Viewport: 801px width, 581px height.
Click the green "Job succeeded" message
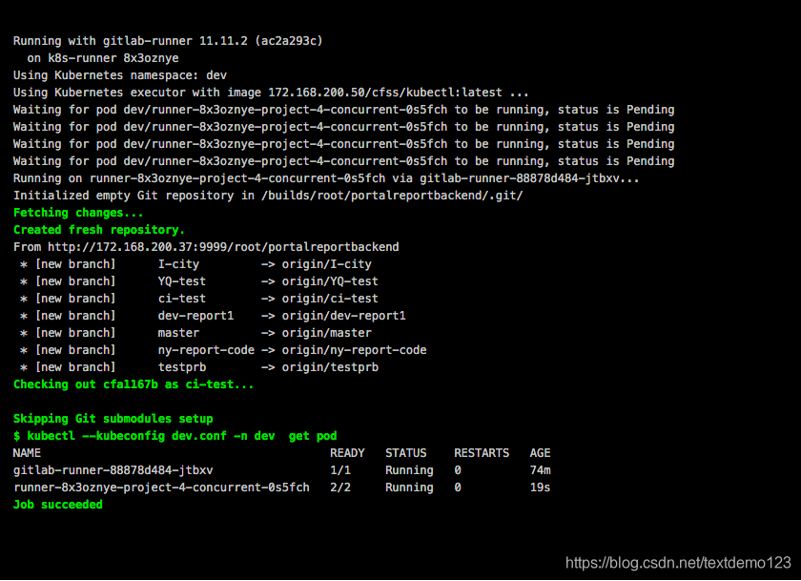pyautogui.click(x=57, y=505)
